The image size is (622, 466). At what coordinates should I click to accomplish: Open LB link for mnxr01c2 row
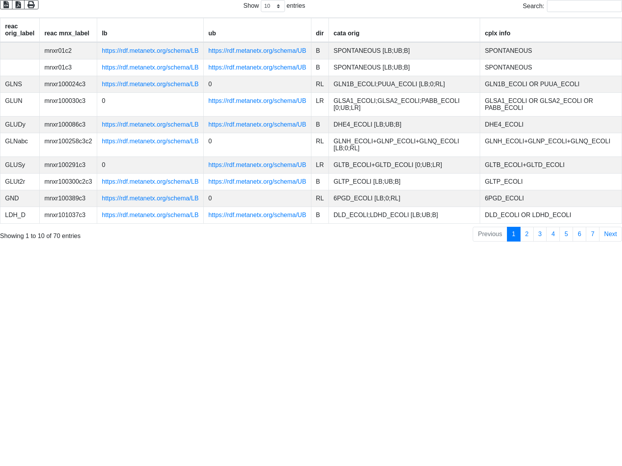(x=150, y=51)
